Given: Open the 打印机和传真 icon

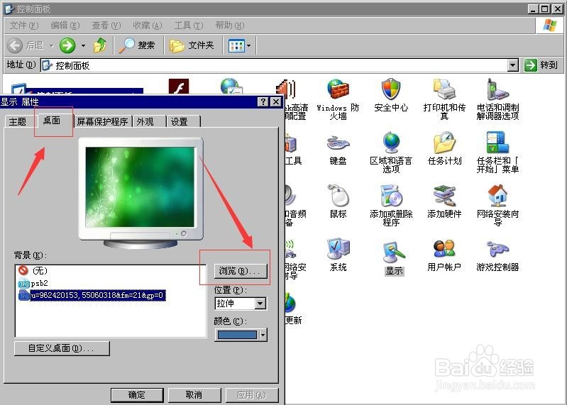Looking at the screenshot, I should click(444, 89).
